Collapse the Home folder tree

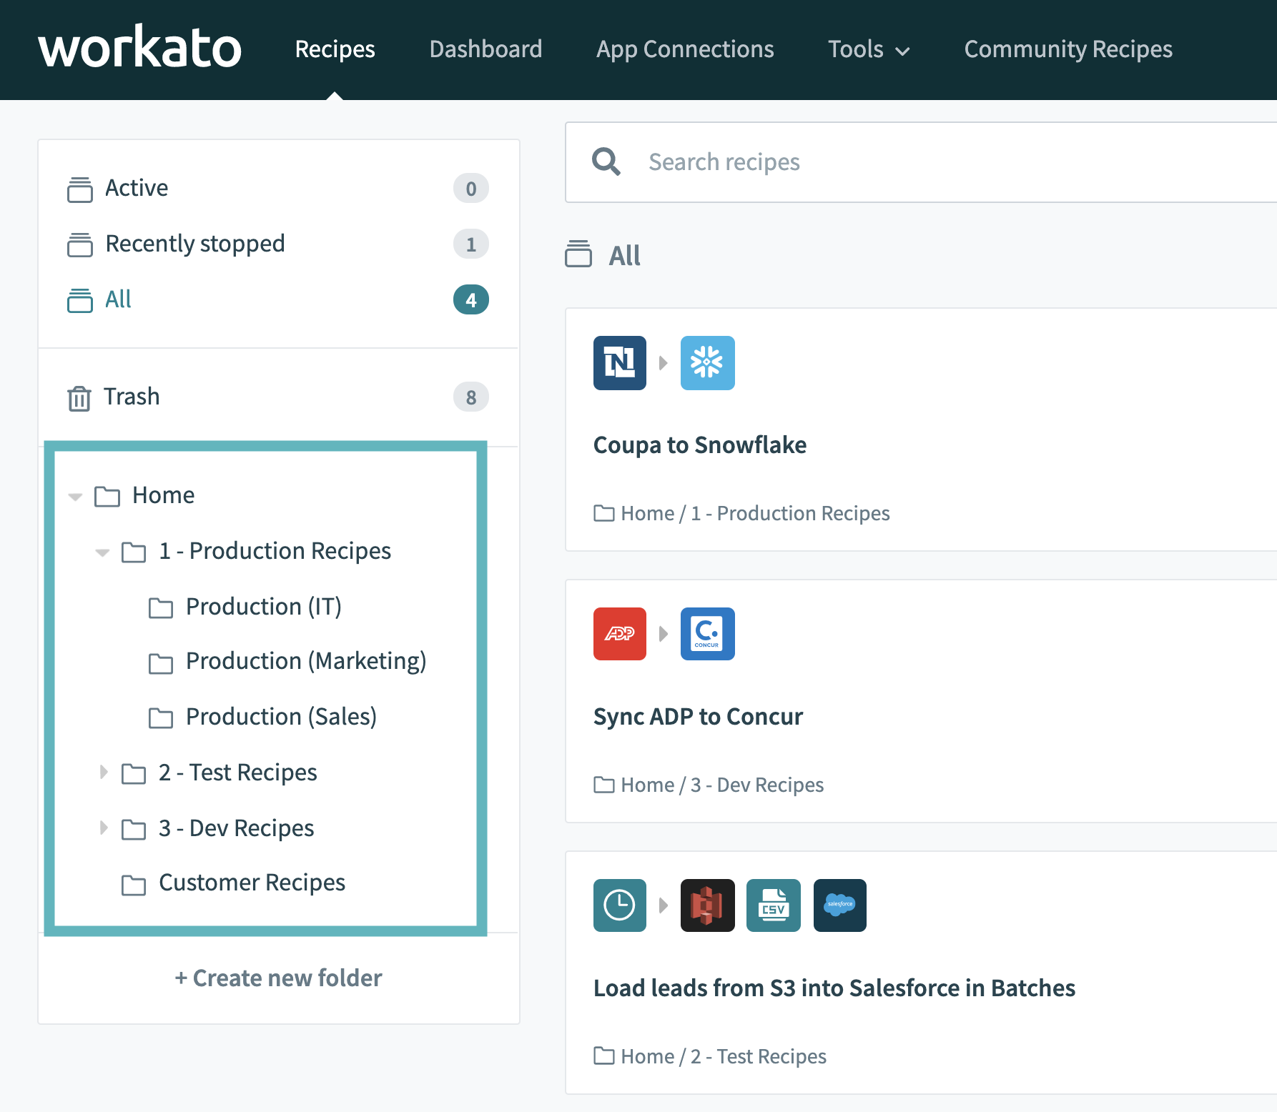75,496
